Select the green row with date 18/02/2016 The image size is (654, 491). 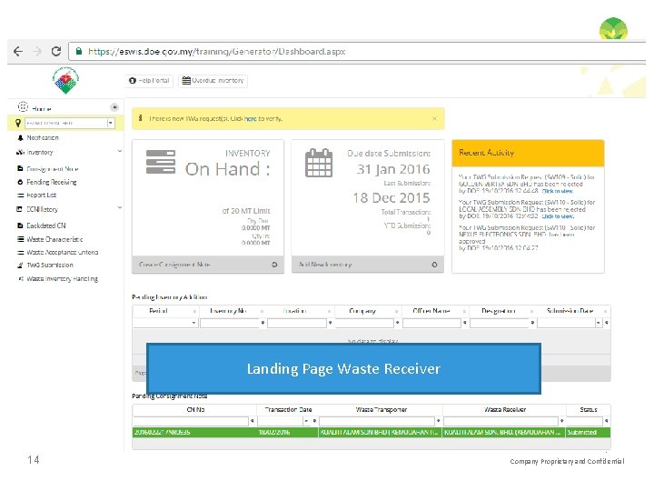pyautogui.click(x=372, y=433)
